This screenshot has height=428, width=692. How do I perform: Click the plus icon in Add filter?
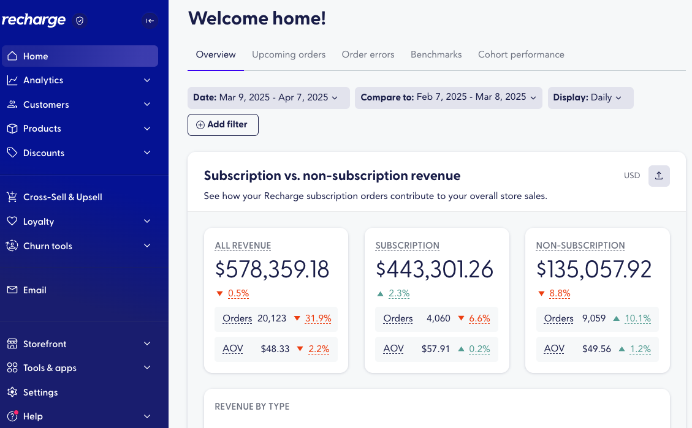[x=200, y=125]
